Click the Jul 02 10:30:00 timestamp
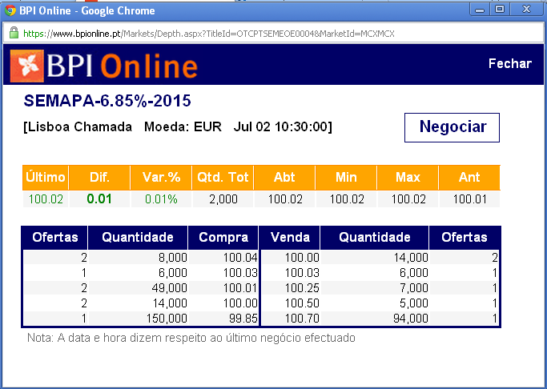 (x=281, y=126)
